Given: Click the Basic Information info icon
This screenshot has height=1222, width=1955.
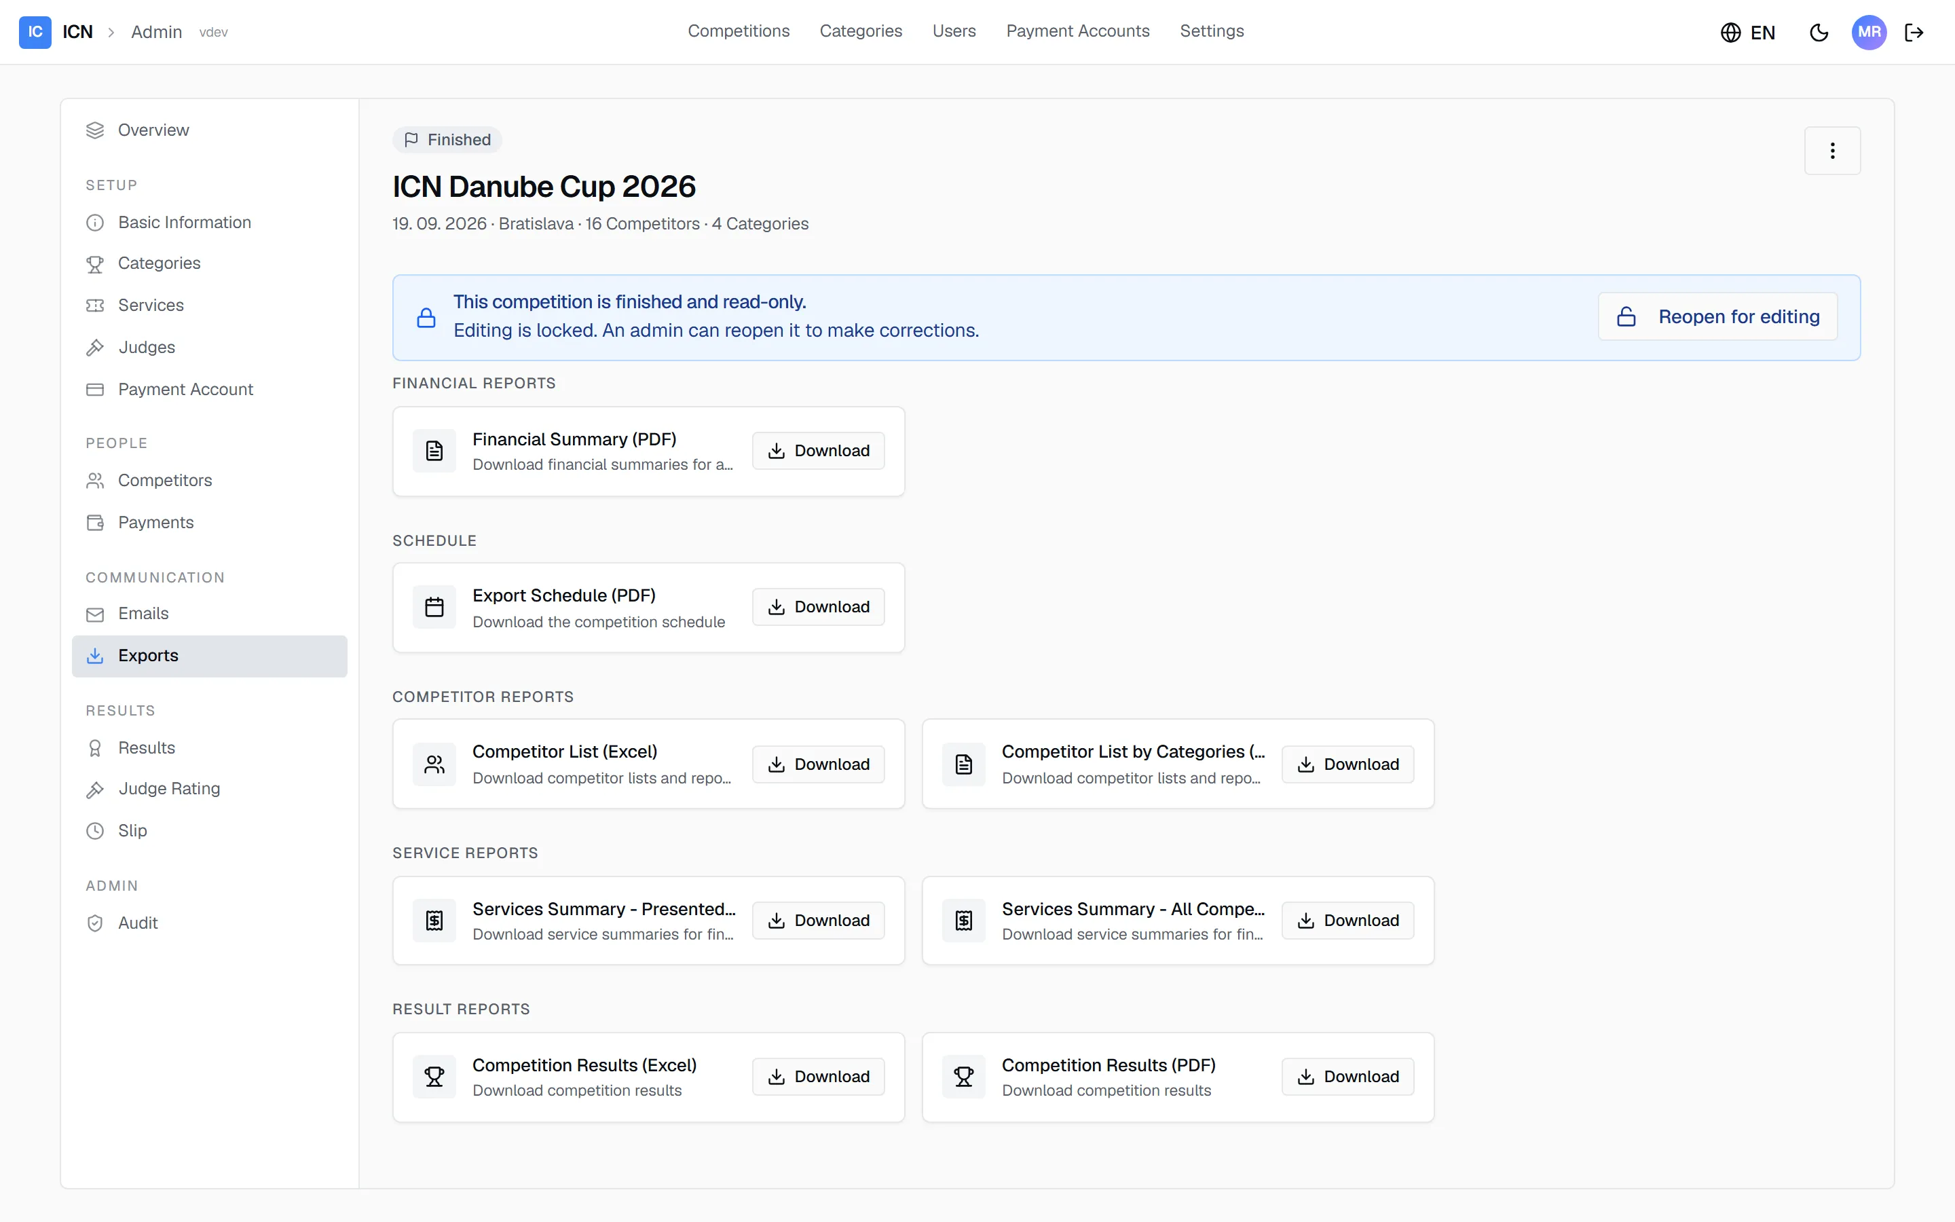Looking at the screenshot, I should (95, 222).
